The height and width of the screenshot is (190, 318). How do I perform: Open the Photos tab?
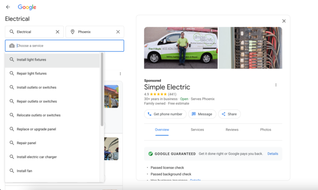266,130
